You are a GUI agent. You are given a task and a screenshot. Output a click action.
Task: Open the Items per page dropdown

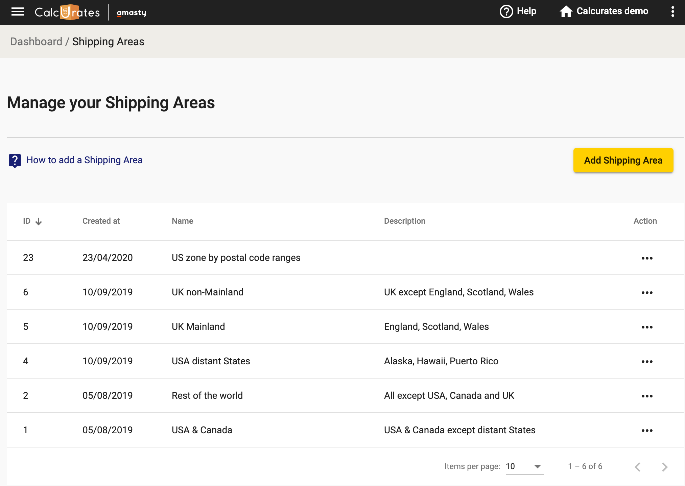pyautogui.click(x=524, y=466)
